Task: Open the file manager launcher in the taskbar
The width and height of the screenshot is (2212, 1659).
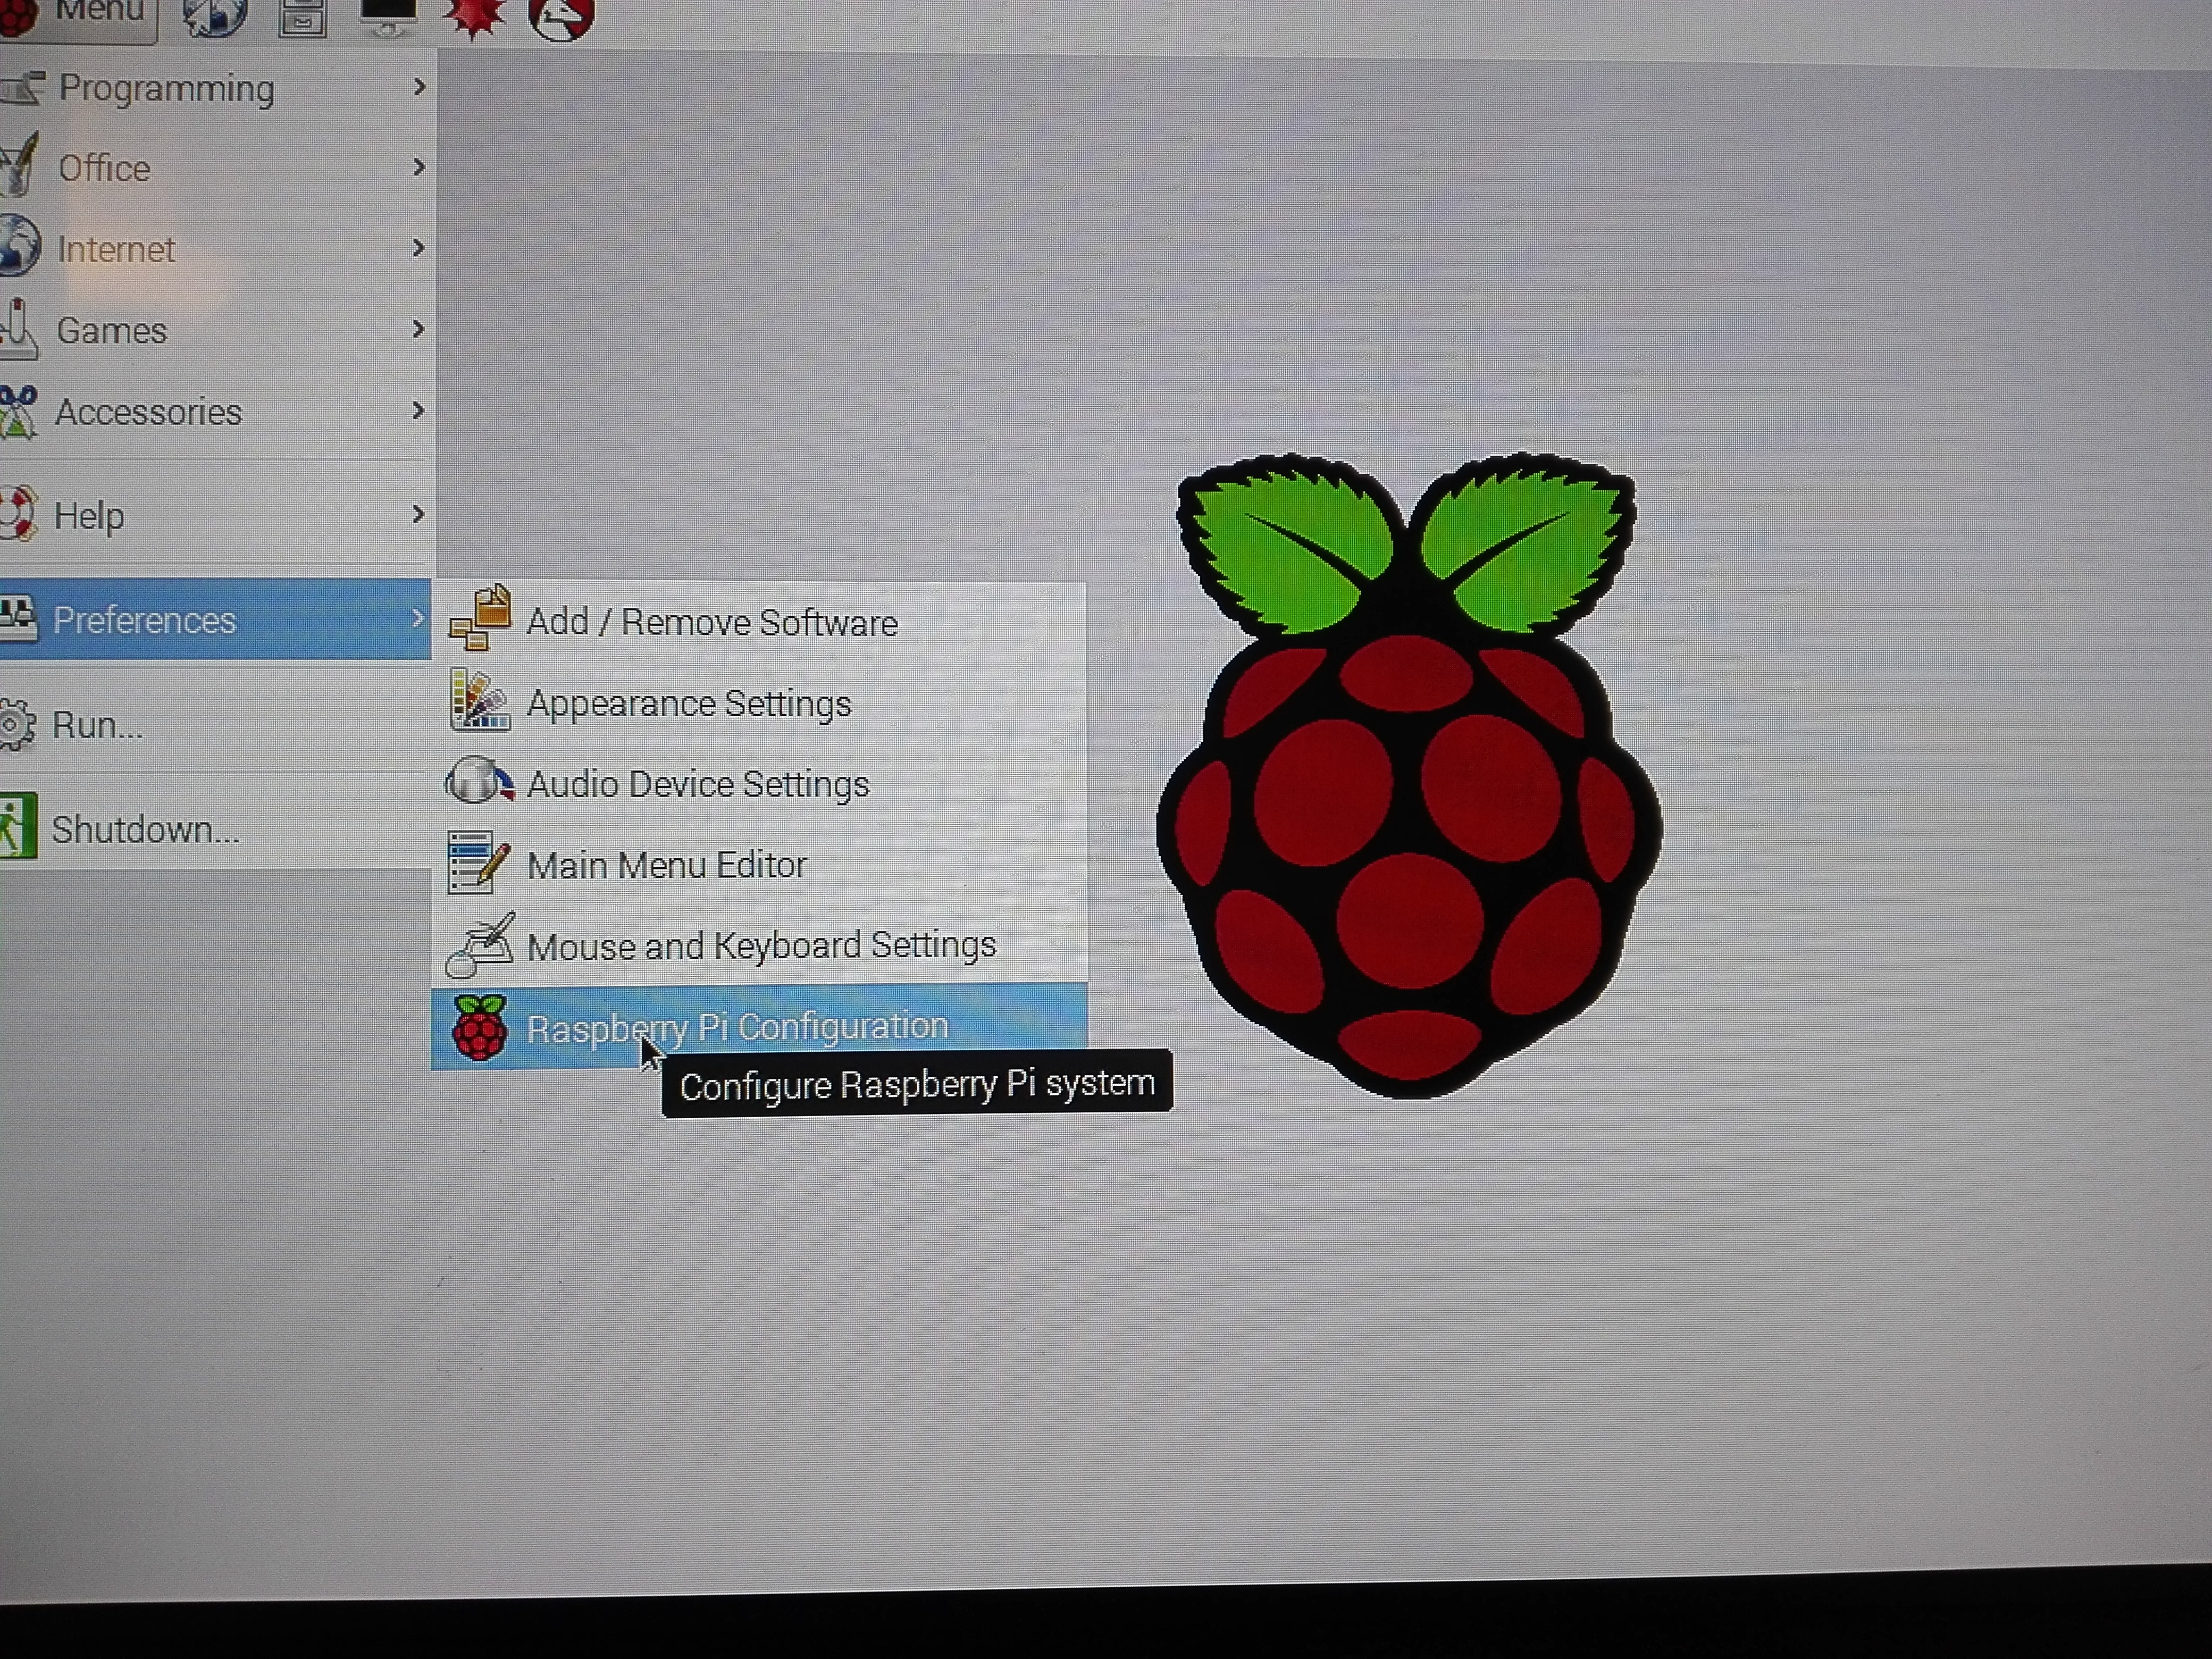Action: click(x=302, y=17)
